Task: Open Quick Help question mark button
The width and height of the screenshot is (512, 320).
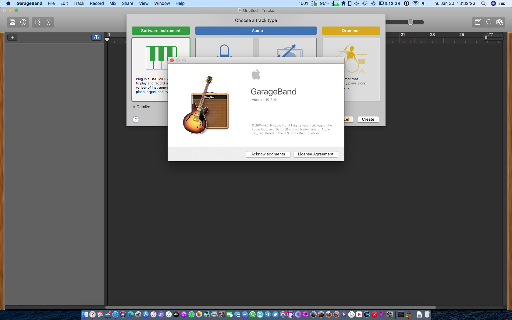Action: click(x=23, y=22)
